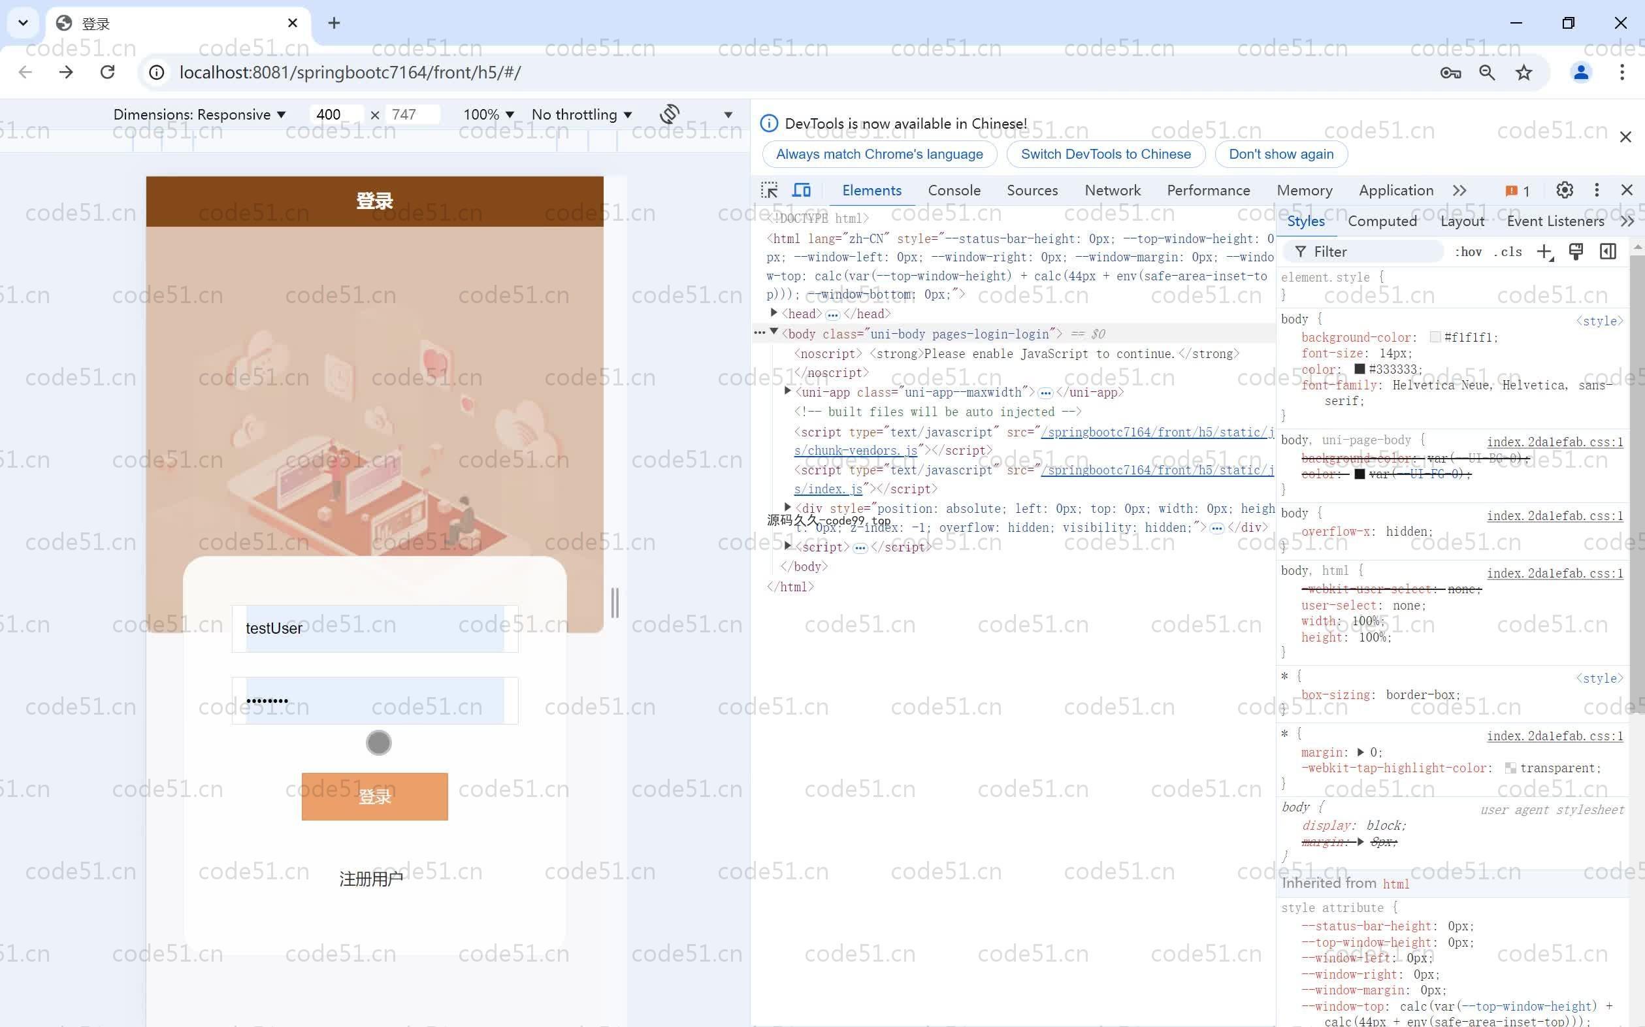This screenshot has width=1645, height=1027.
Task: Show more DevTools tabs chevron
Action: pyautogui.click(x=1459, y=191)
